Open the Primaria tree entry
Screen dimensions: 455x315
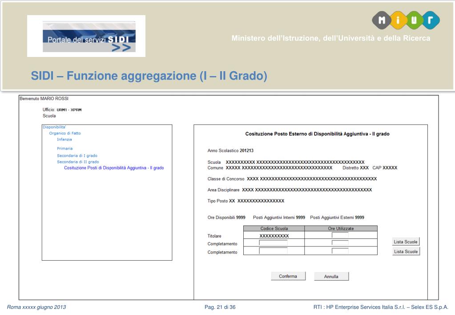[x=64, y=148]
